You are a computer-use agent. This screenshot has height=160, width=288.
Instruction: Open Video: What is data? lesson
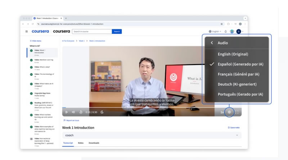coord(42,68)
